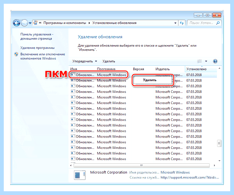Click the 'Удалить' toolbar button

(109, 61)
